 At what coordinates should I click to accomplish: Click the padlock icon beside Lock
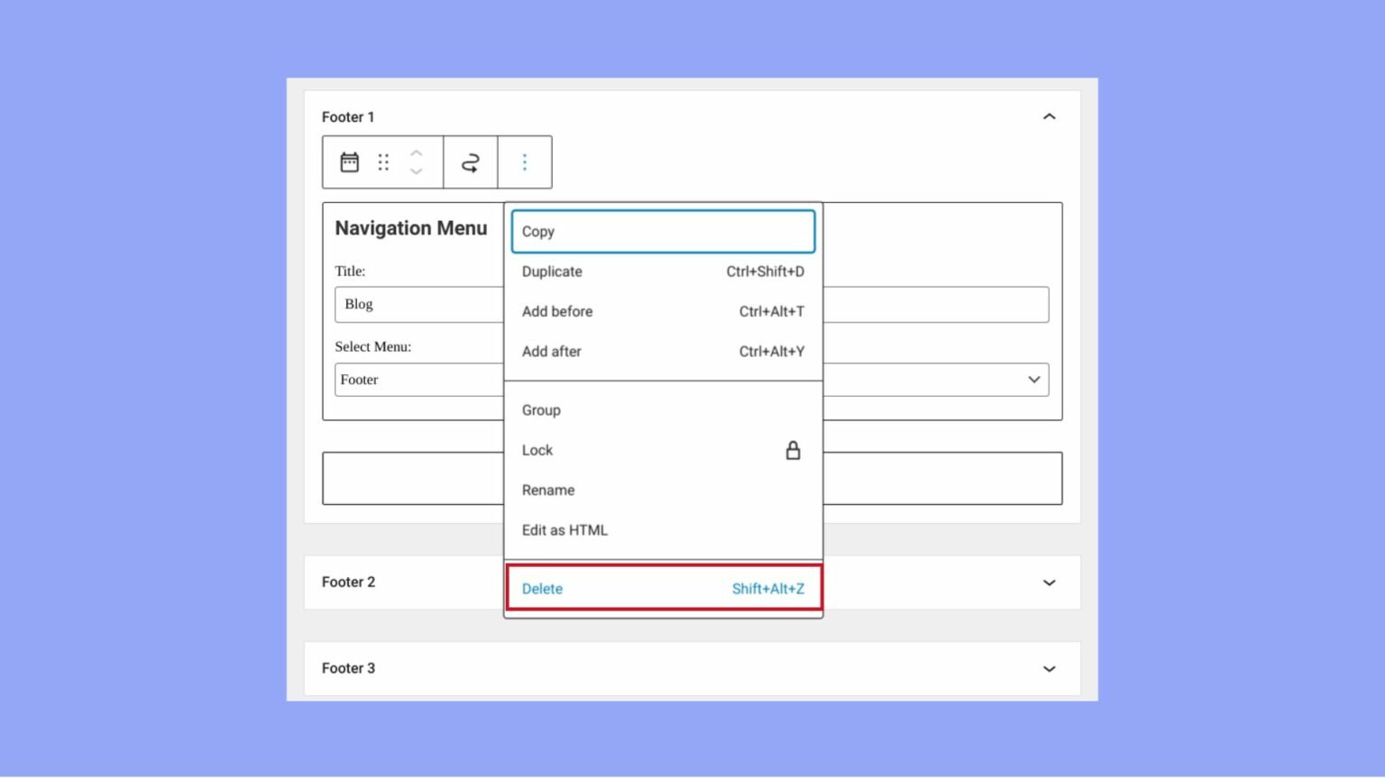click(793, 450)
